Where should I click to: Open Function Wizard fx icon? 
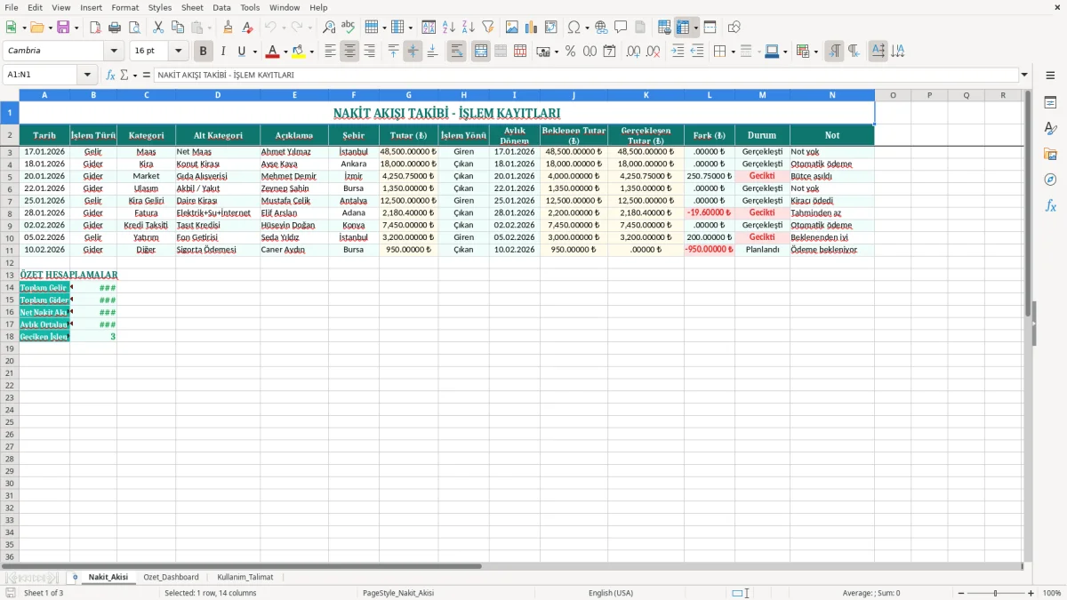click(110, 75)
